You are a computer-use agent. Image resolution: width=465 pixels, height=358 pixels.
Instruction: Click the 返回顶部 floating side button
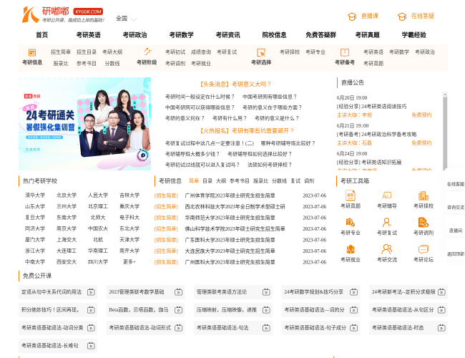(x=456, y=253)
